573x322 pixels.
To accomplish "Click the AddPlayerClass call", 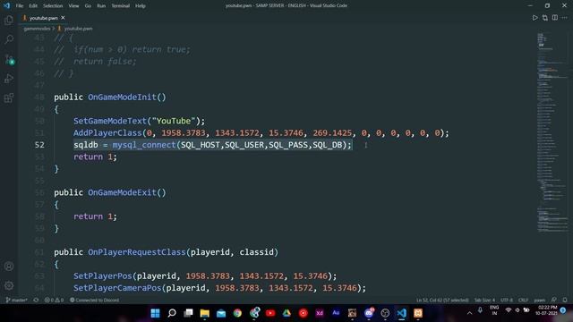I will (x=107, y=133).
